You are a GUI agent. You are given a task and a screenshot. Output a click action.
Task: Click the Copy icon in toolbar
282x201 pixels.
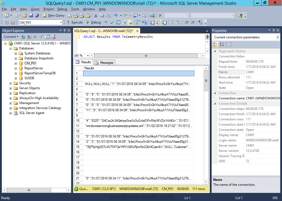point(102,15)
